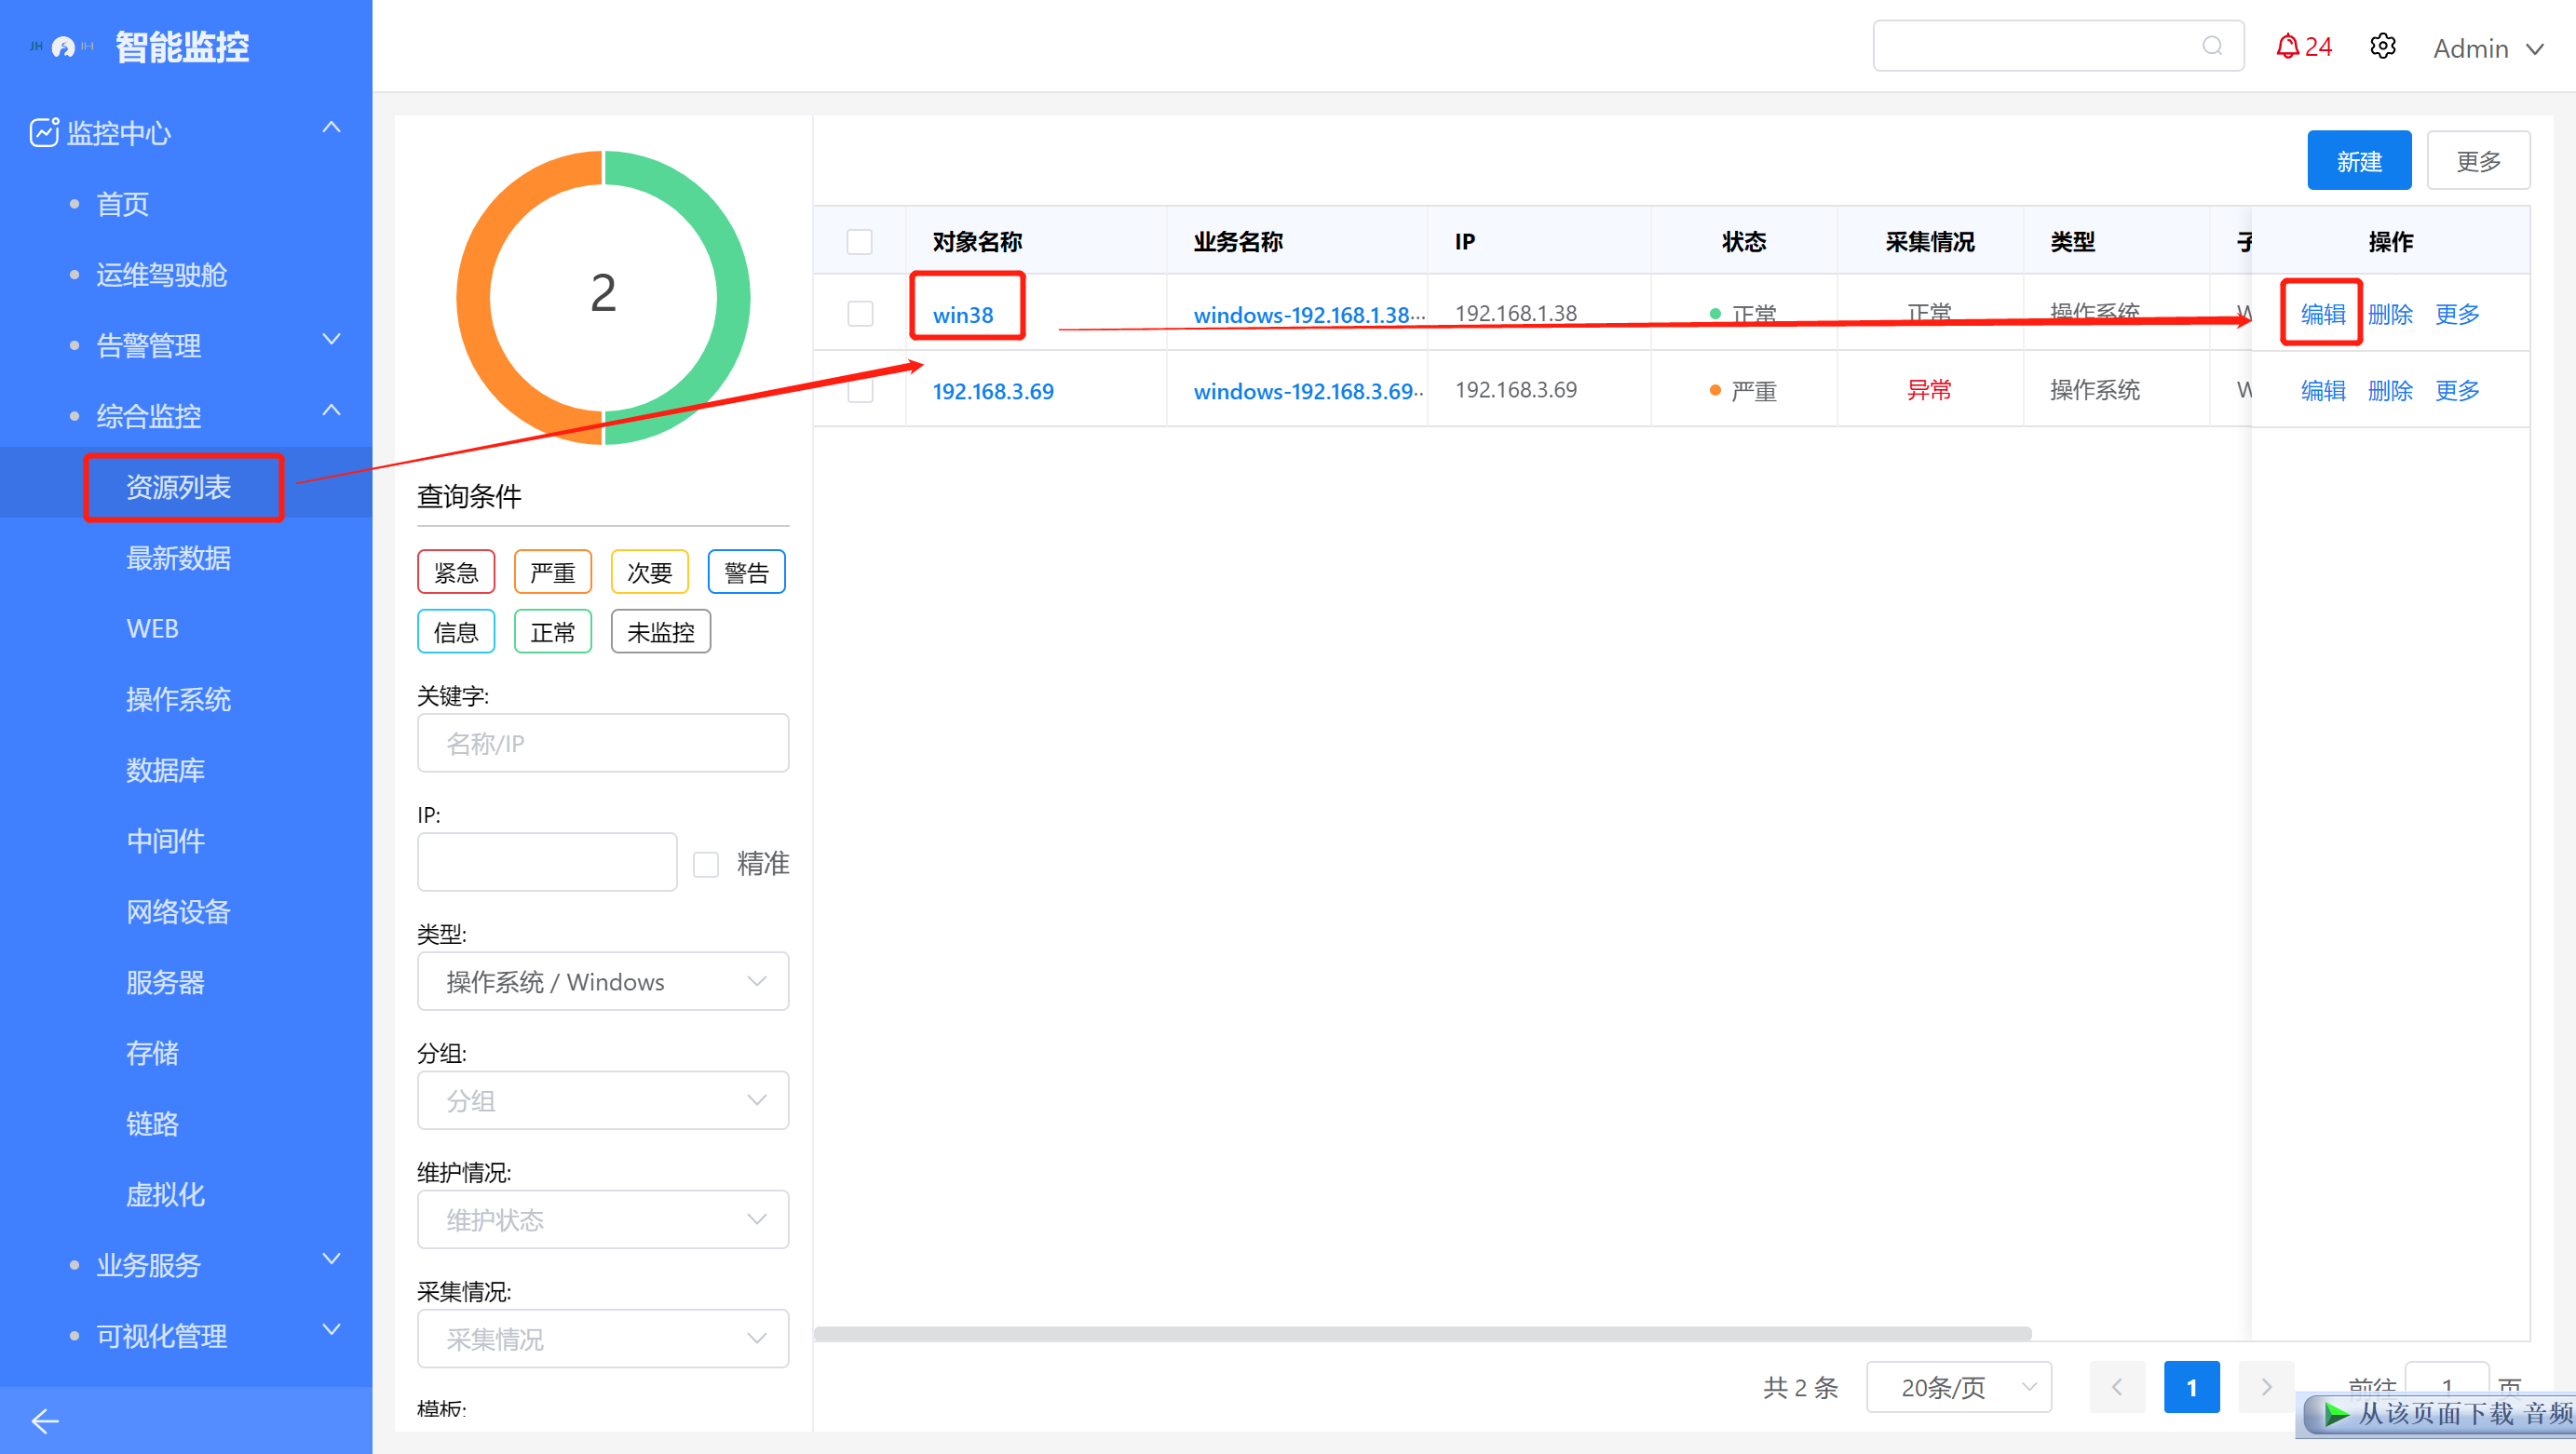The image size is (2576, 1454).
Task: Click the table's horizontal scrollbar
Action: (1422, 1333)
